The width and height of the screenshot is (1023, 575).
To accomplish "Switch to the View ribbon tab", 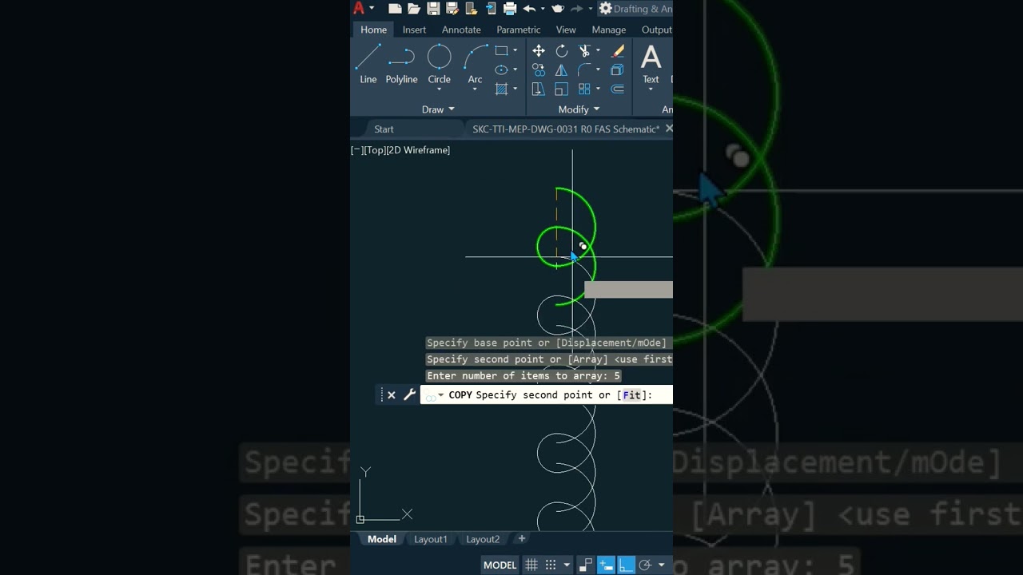I will tap(566, 30).
